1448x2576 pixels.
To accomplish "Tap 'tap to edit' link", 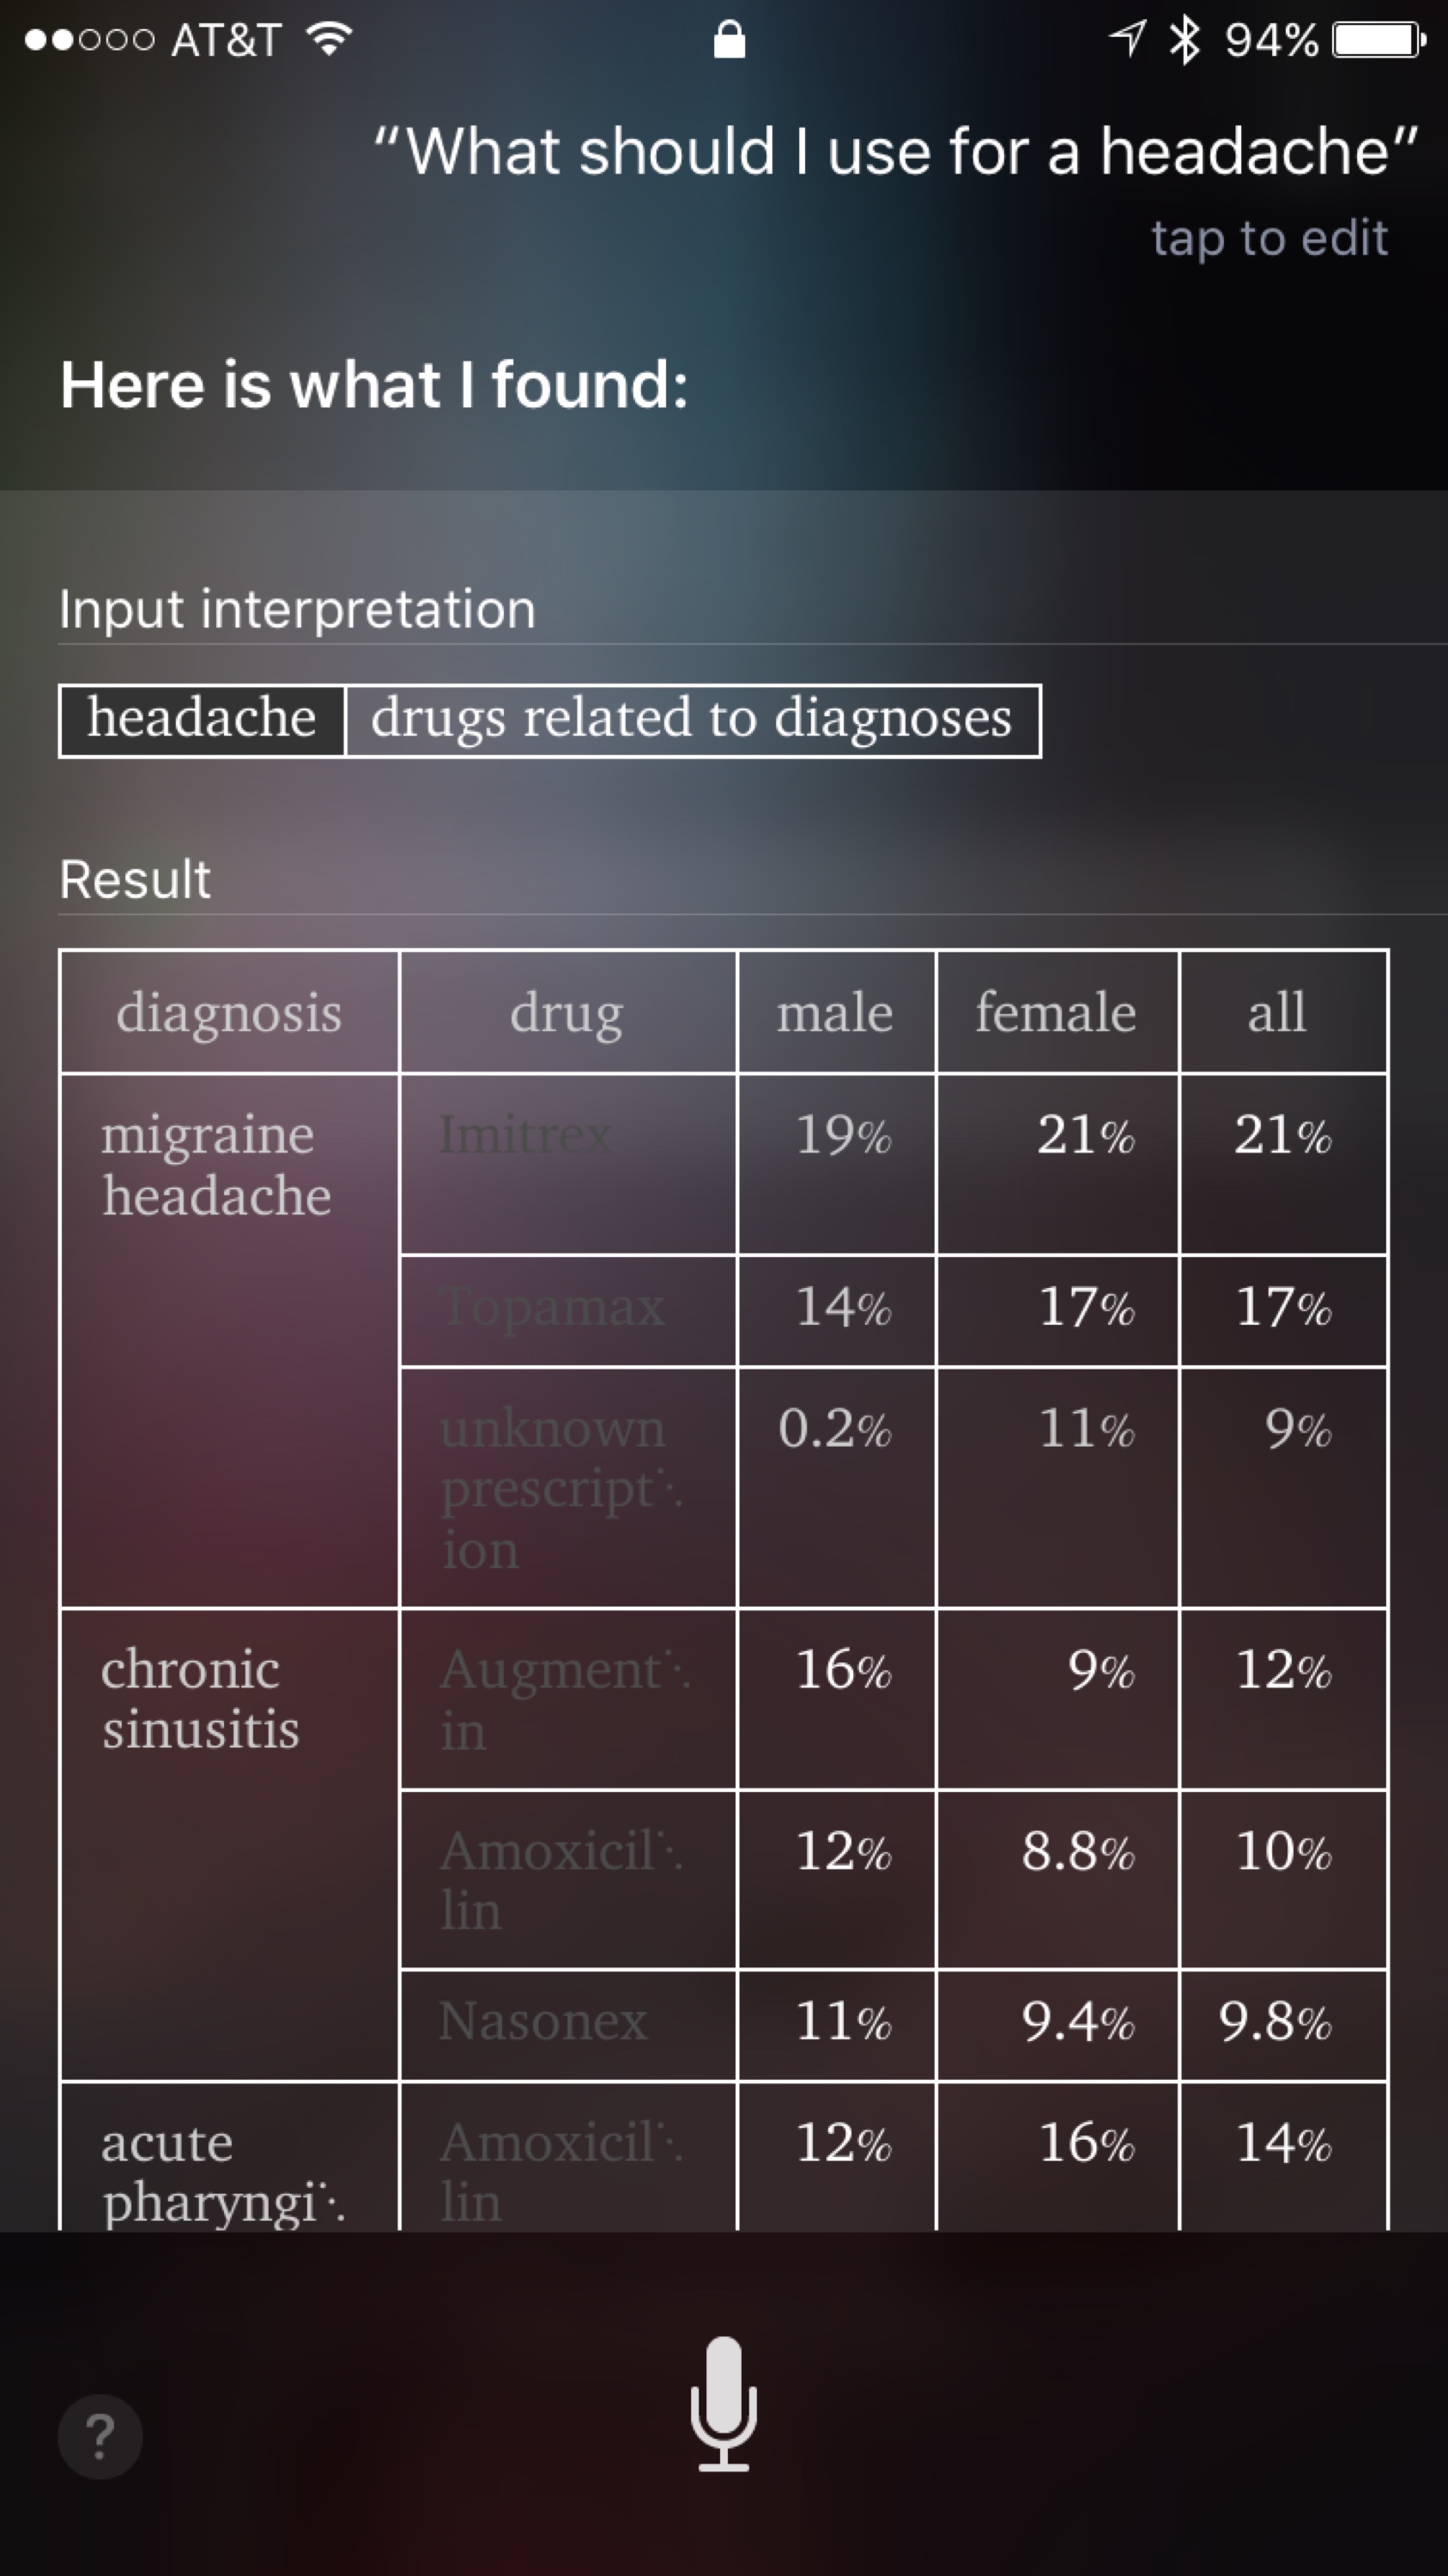I will pyautogui.click(x=1269, y=238).
